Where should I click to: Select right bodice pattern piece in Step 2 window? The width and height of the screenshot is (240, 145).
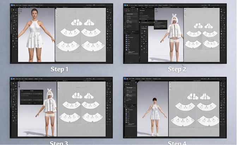[209, 26]
